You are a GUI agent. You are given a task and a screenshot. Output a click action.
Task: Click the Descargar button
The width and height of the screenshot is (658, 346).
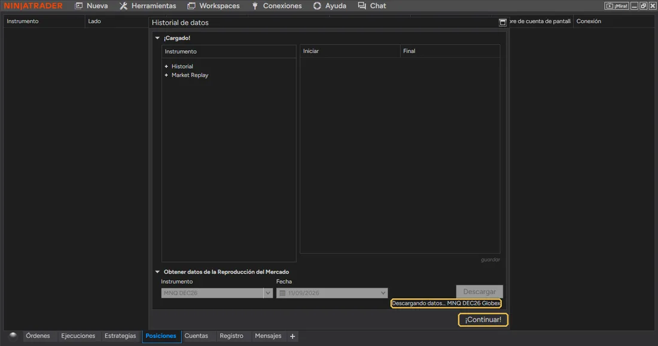[x=479, y=292]
